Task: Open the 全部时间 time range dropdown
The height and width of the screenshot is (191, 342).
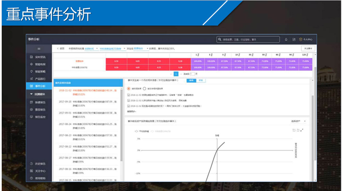Action: coord(91,49)
